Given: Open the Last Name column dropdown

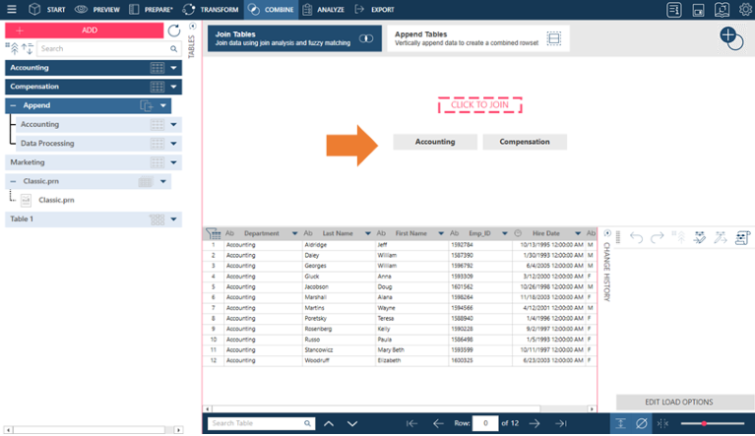Looking at the screenshot, I should coord(367,233).
